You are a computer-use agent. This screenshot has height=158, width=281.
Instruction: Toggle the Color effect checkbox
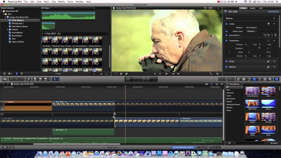pos(226,24)
